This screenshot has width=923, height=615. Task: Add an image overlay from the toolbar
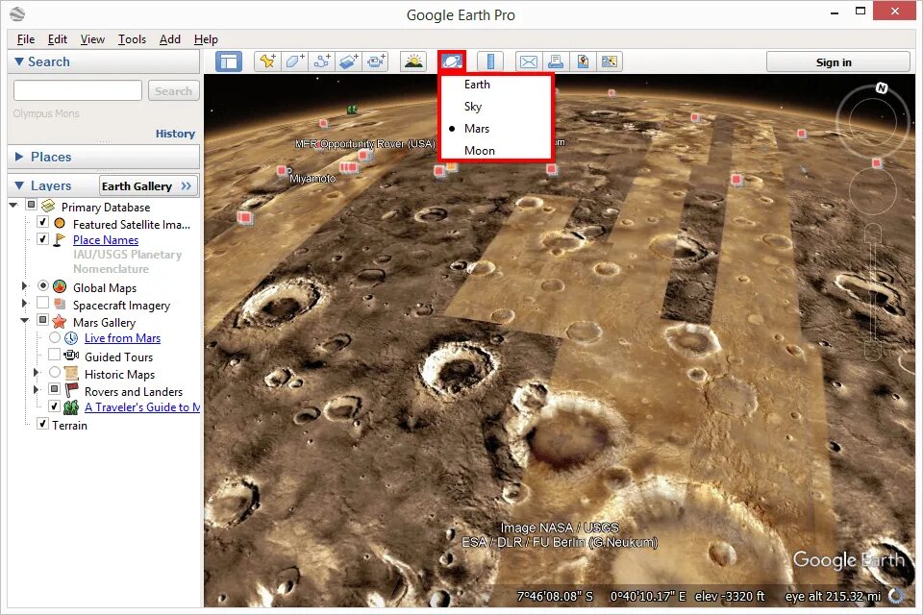pyautogui.click(x=348, y=61)
